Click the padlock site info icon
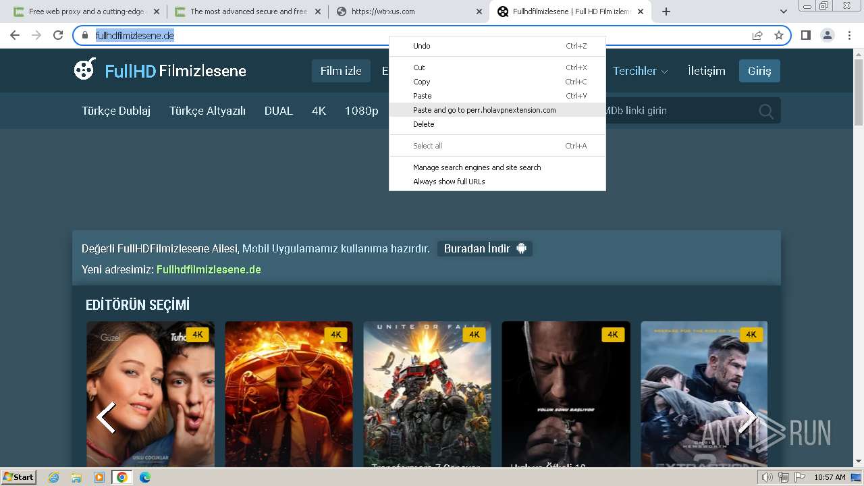 (85, 35)
